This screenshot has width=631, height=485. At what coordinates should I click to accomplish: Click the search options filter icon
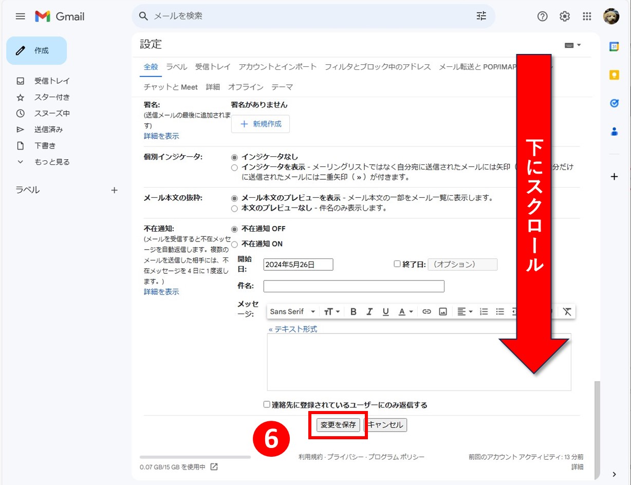pos(481,16)
